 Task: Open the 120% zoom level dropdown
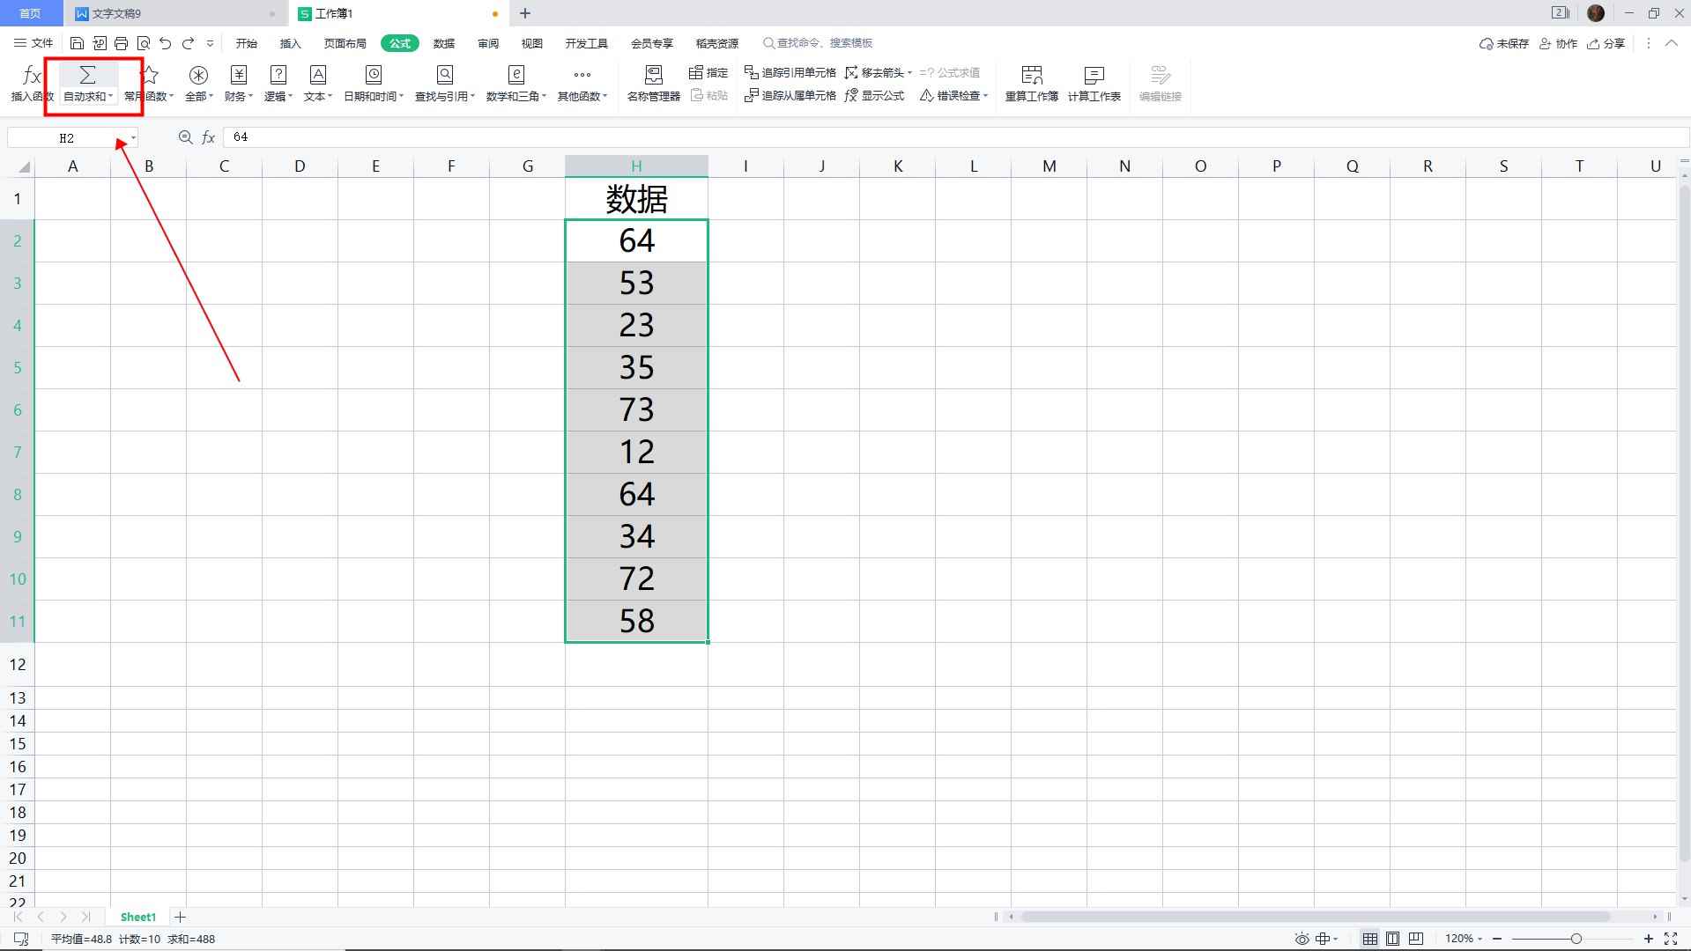[x=1464, y=939]
